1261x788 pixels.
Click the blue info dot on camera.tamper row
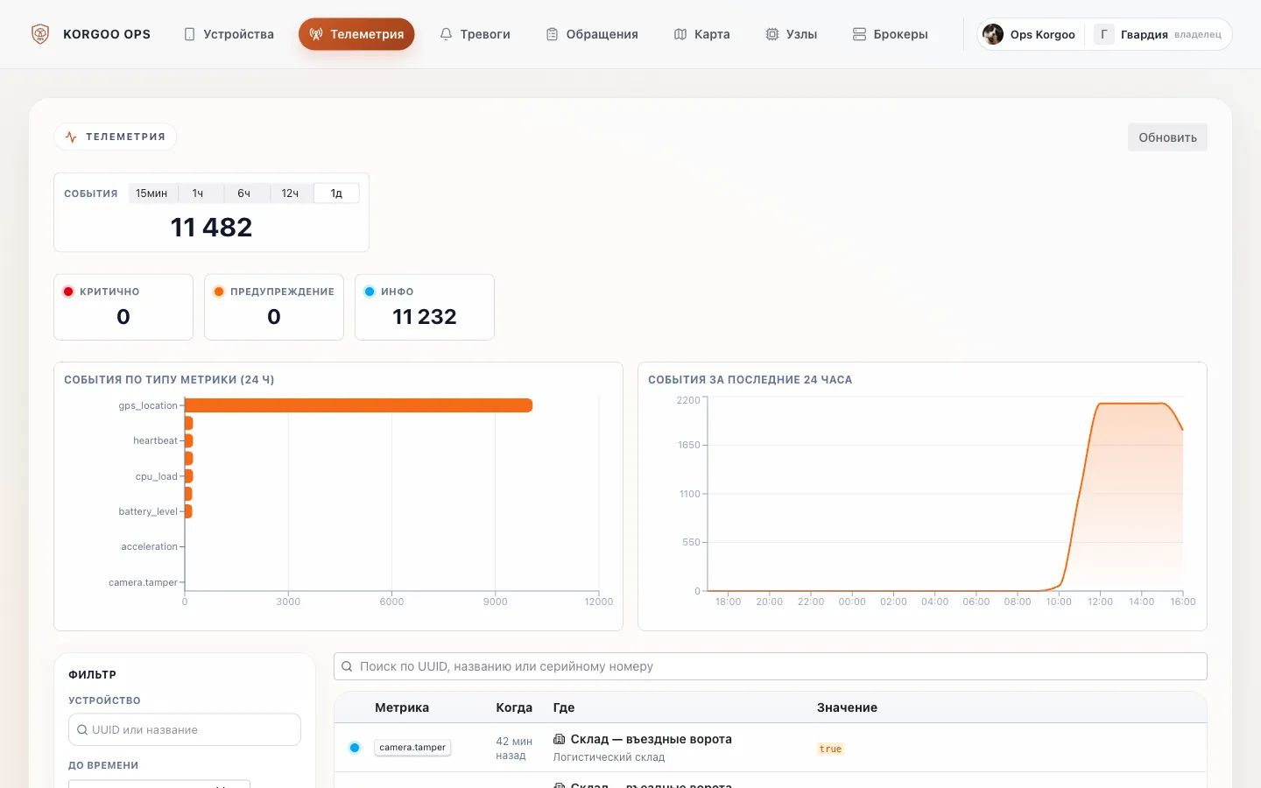[355, 748]
